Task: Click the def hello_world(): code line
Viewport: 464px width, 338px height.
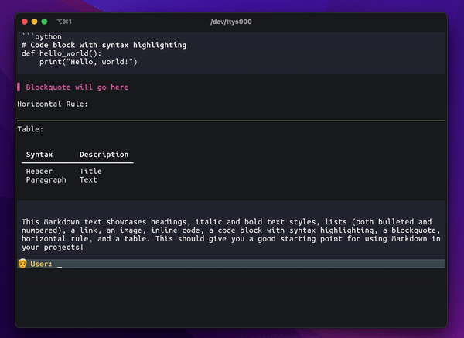Action: point(62,53)
